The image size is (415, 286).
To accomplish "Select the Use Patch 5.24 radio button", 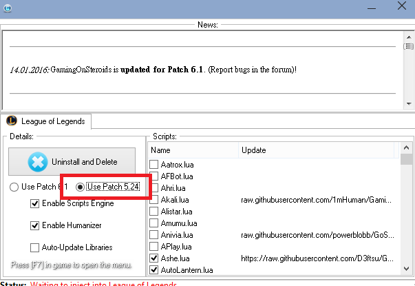I will click(80, 187).
